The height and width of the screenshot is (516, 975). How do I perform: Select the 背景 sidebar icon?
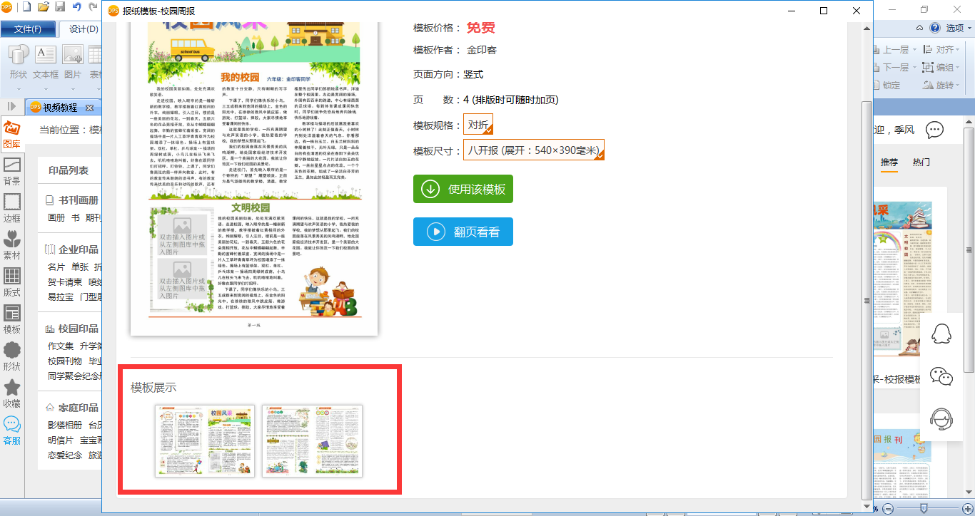[11, 172]
